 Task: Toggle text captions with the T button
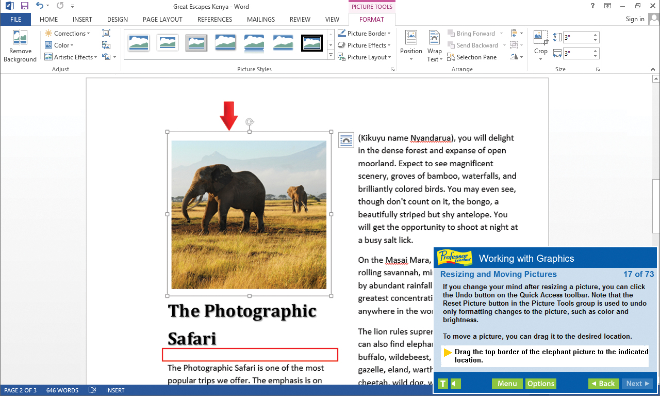[x=442, y=384]
